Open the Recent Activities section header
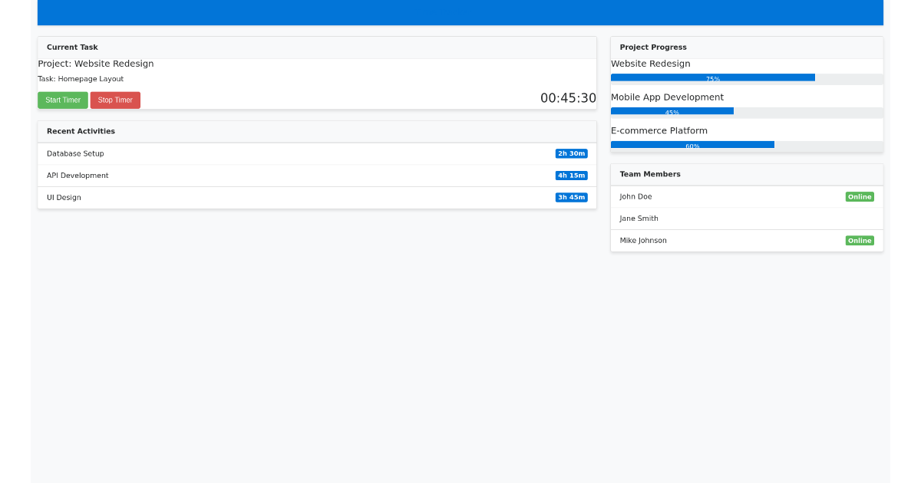Screen dimensions: 921x483 click(x=81, y=131)
